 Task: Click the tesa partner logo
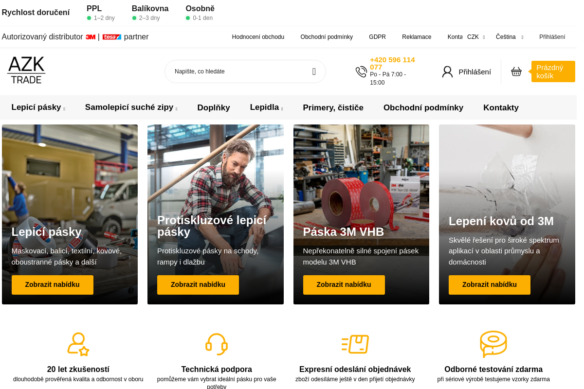pyautogui.click(x=111, y=37)
